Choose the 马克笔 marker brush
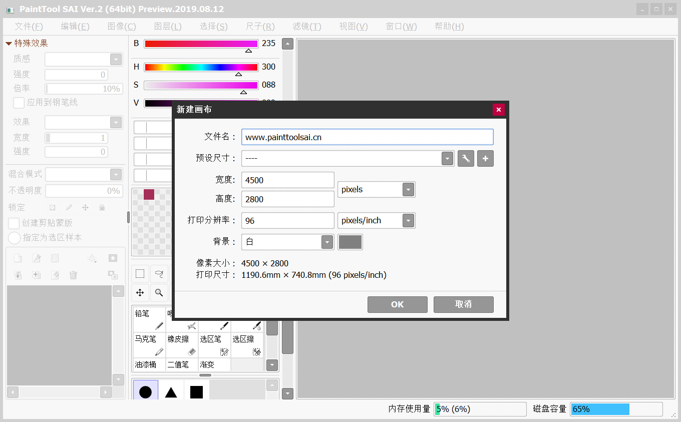Screen dimensions: 681x422 149,345
